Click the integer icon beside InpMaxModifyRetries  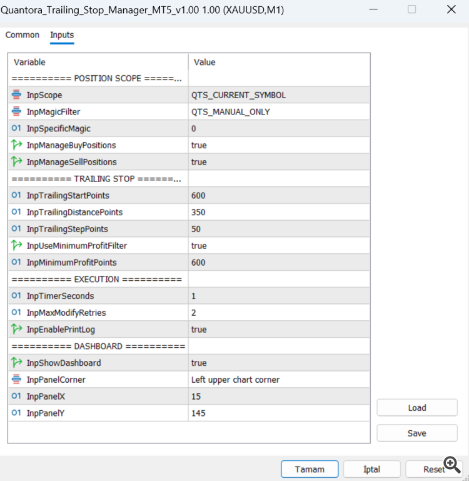click(x=16, y=312)
